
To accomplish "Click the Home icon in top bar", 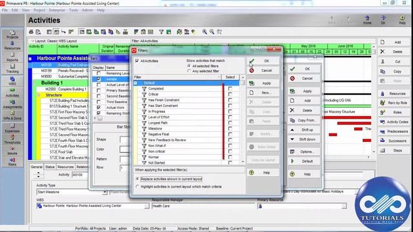I will (367, 20).
